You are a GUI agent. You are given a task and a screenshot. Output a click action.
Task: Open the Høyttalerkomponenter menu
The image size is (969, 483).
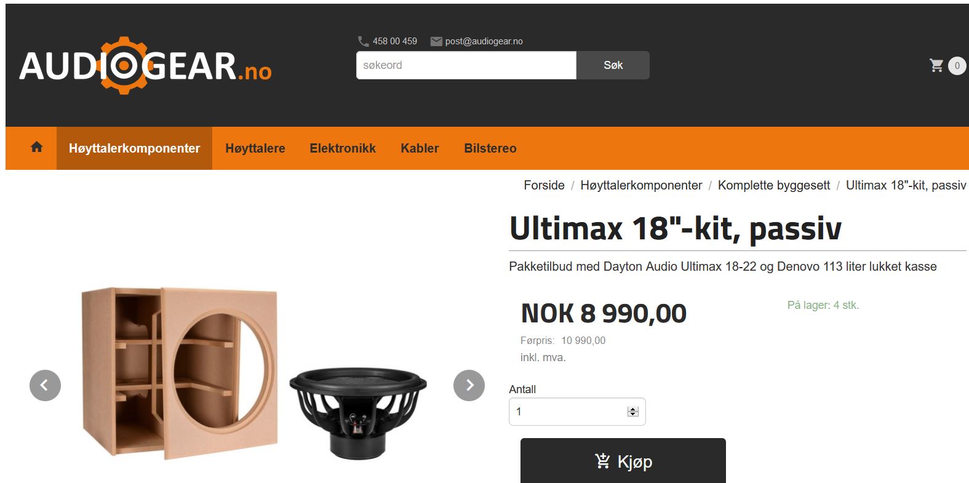coord(134,148)
